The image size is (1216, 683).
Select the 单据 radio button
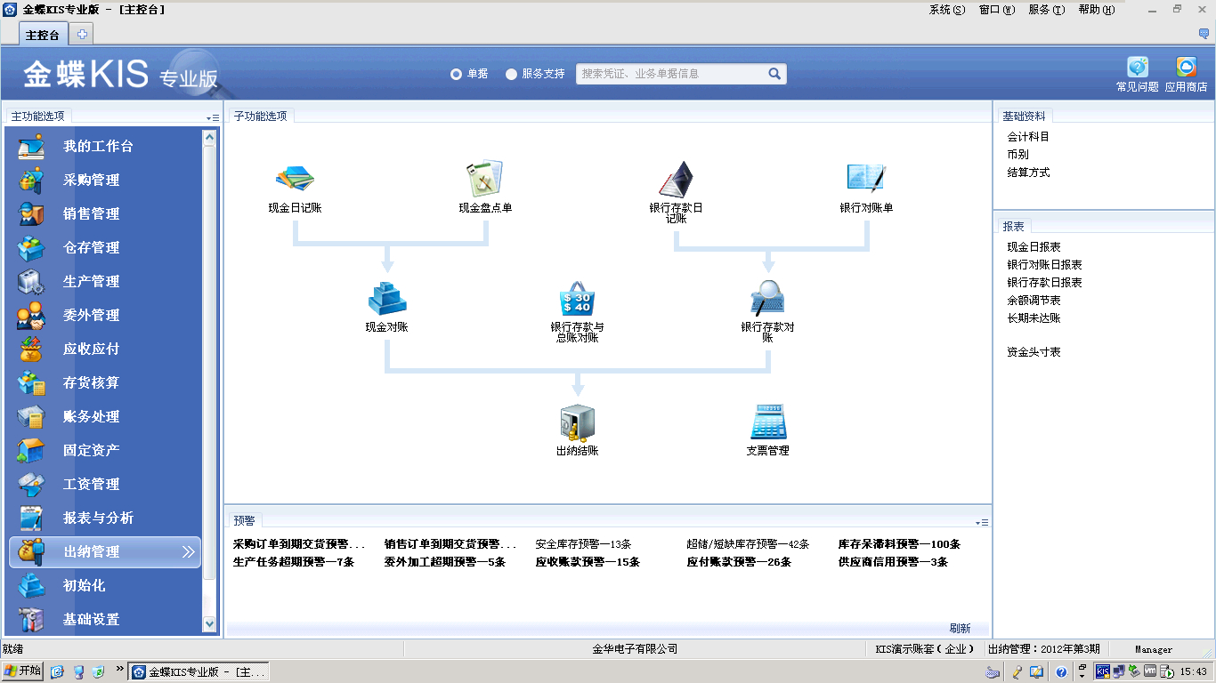tap(456, 74)
